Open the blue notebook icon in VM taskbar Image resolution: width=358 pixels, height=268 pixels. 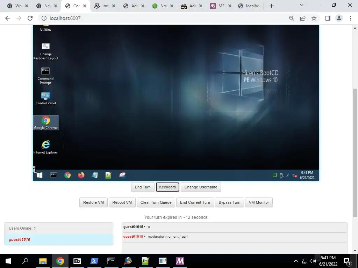[x=95, y=175]
